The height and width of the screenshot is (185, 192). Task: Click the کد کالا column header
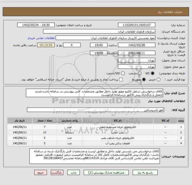(165, 121)
